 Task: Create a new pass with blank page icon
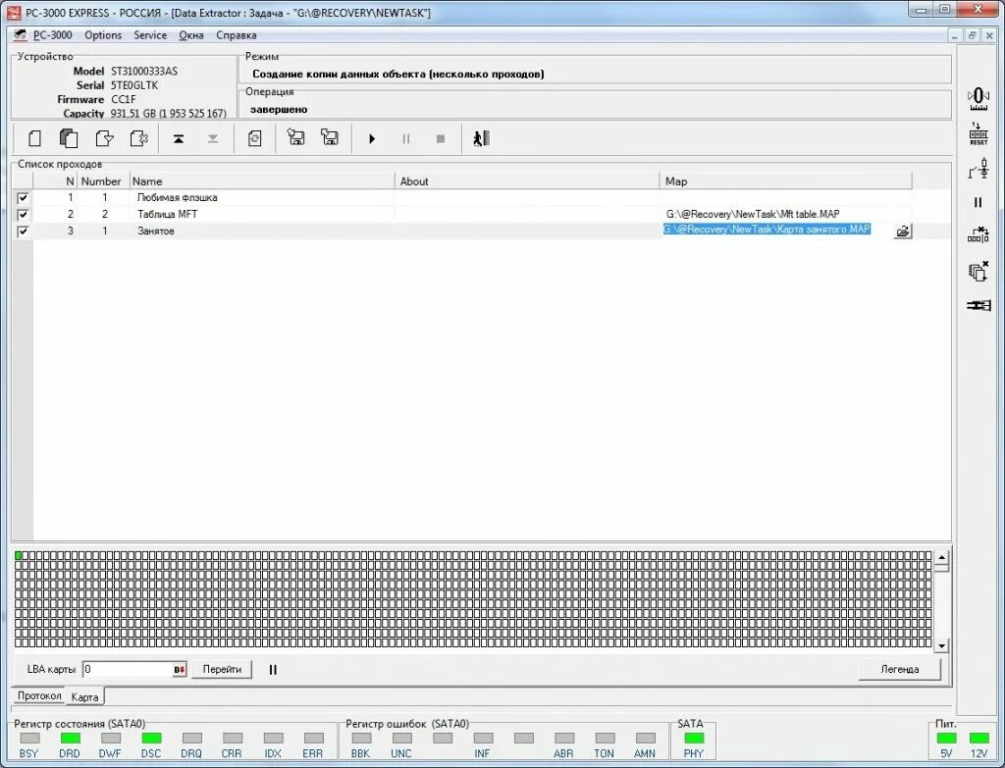[x=34, y=138]
